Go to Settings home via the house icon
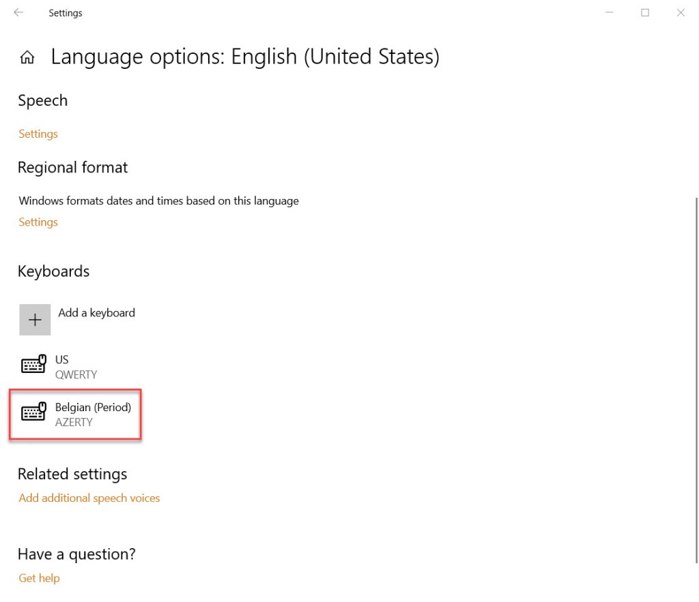This screenshot has width=699, height=602. coord(27,57)
